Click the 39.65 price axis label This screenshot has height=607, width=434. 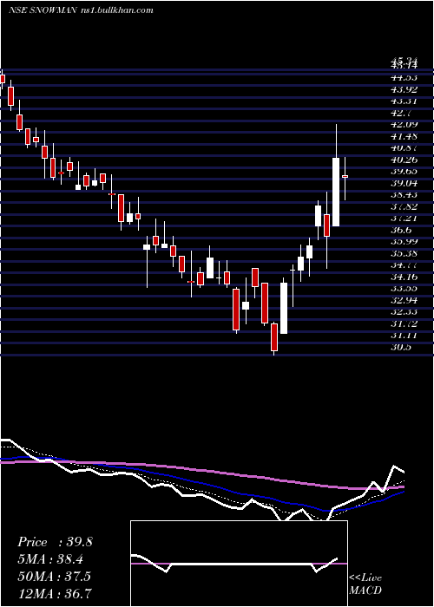pyautogui.click(x=404, y=171)
